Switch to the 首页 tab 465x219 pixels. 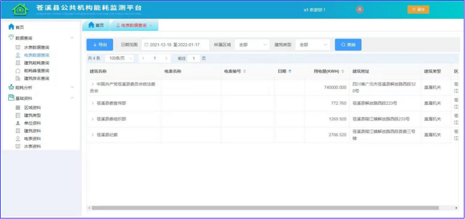click(96, 25)
